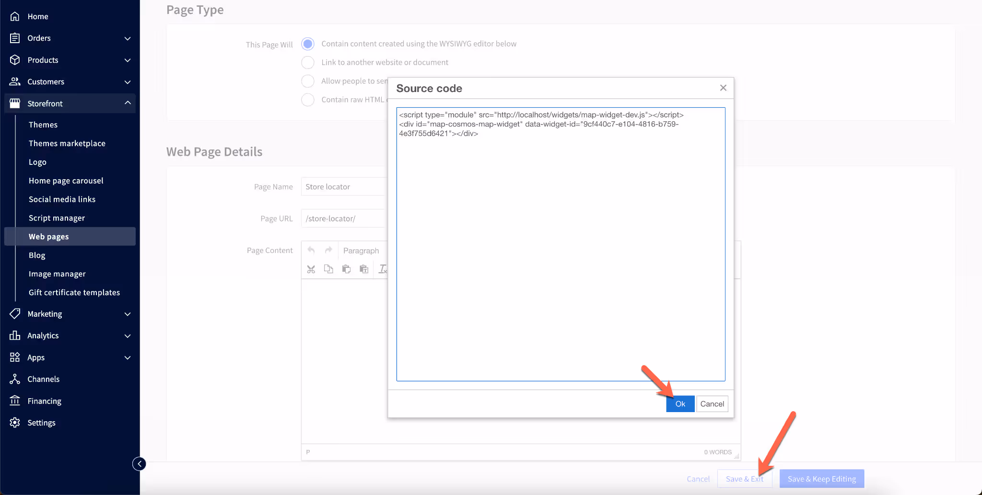This screenshot has width=982, height=495.
Task: Click the Products box icon
Action: 15,60
